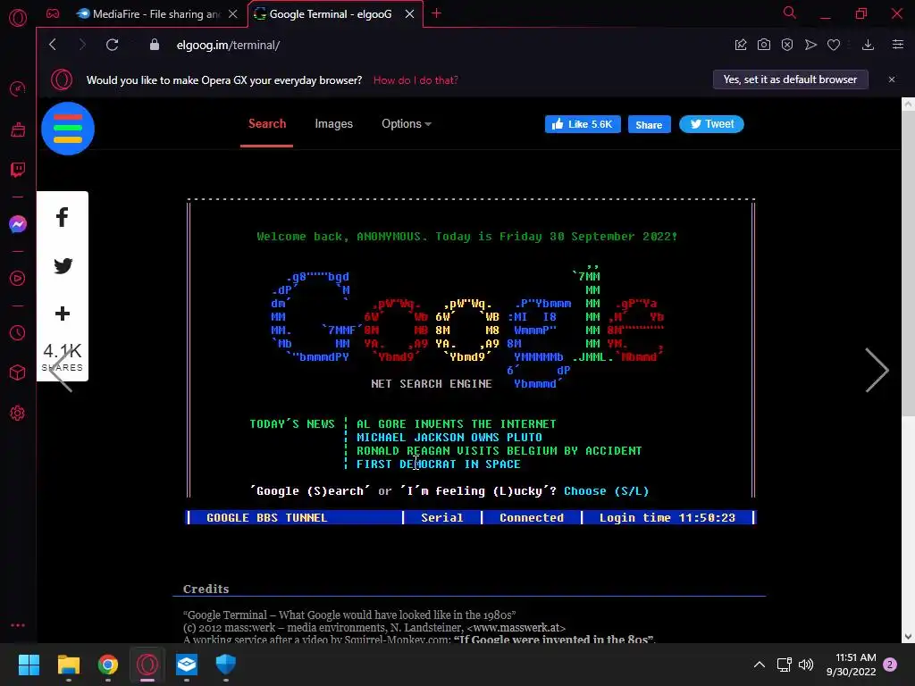Click the address bar URL
Image resolution: width=915 pixels, height=686 pixels.
coord(228,45)
